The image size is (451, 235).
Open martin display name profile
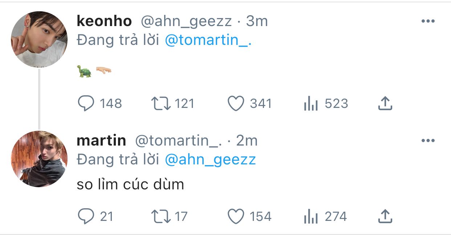coord(101,140)
